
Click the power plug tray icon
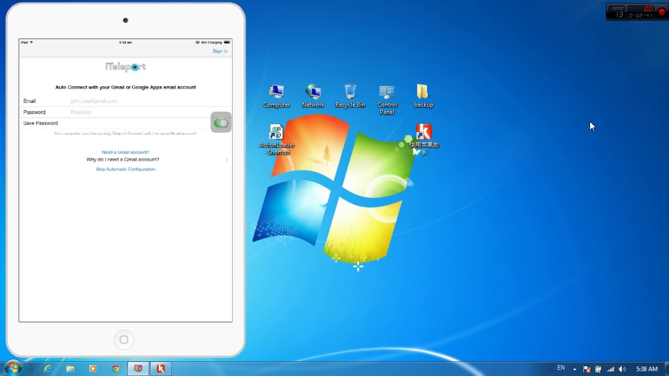coord(598,369)
